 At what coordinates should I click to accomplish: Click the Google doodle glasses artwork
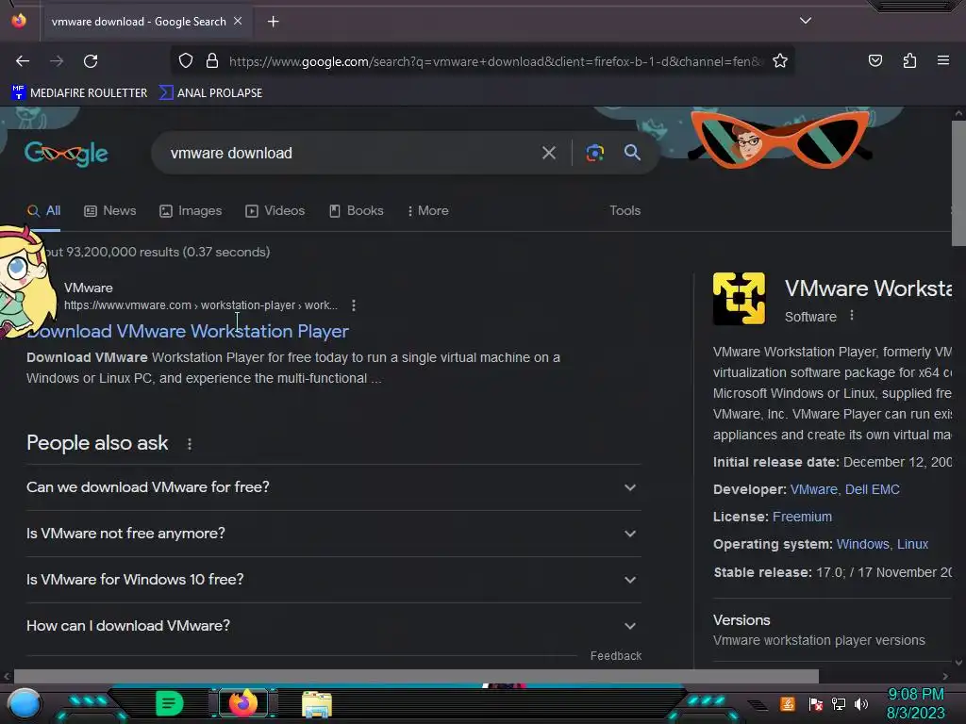tap(780, 140)
